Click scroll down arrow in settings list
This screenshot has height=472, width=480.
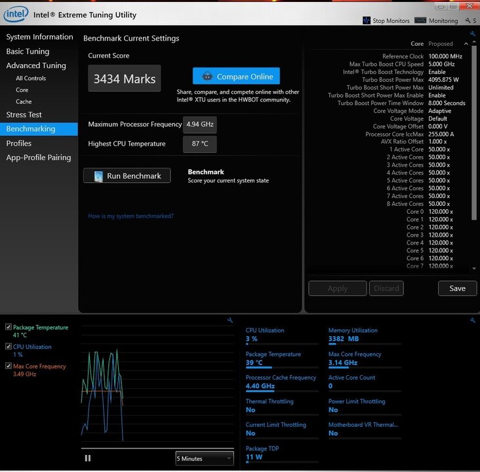point(474,268)
